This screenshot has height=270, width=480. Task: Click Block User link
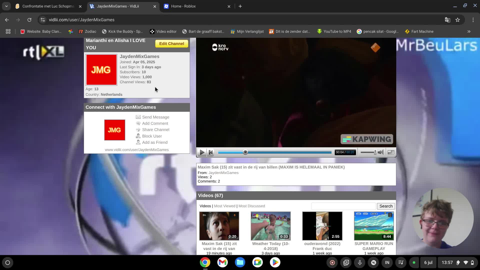click(152, 136)
